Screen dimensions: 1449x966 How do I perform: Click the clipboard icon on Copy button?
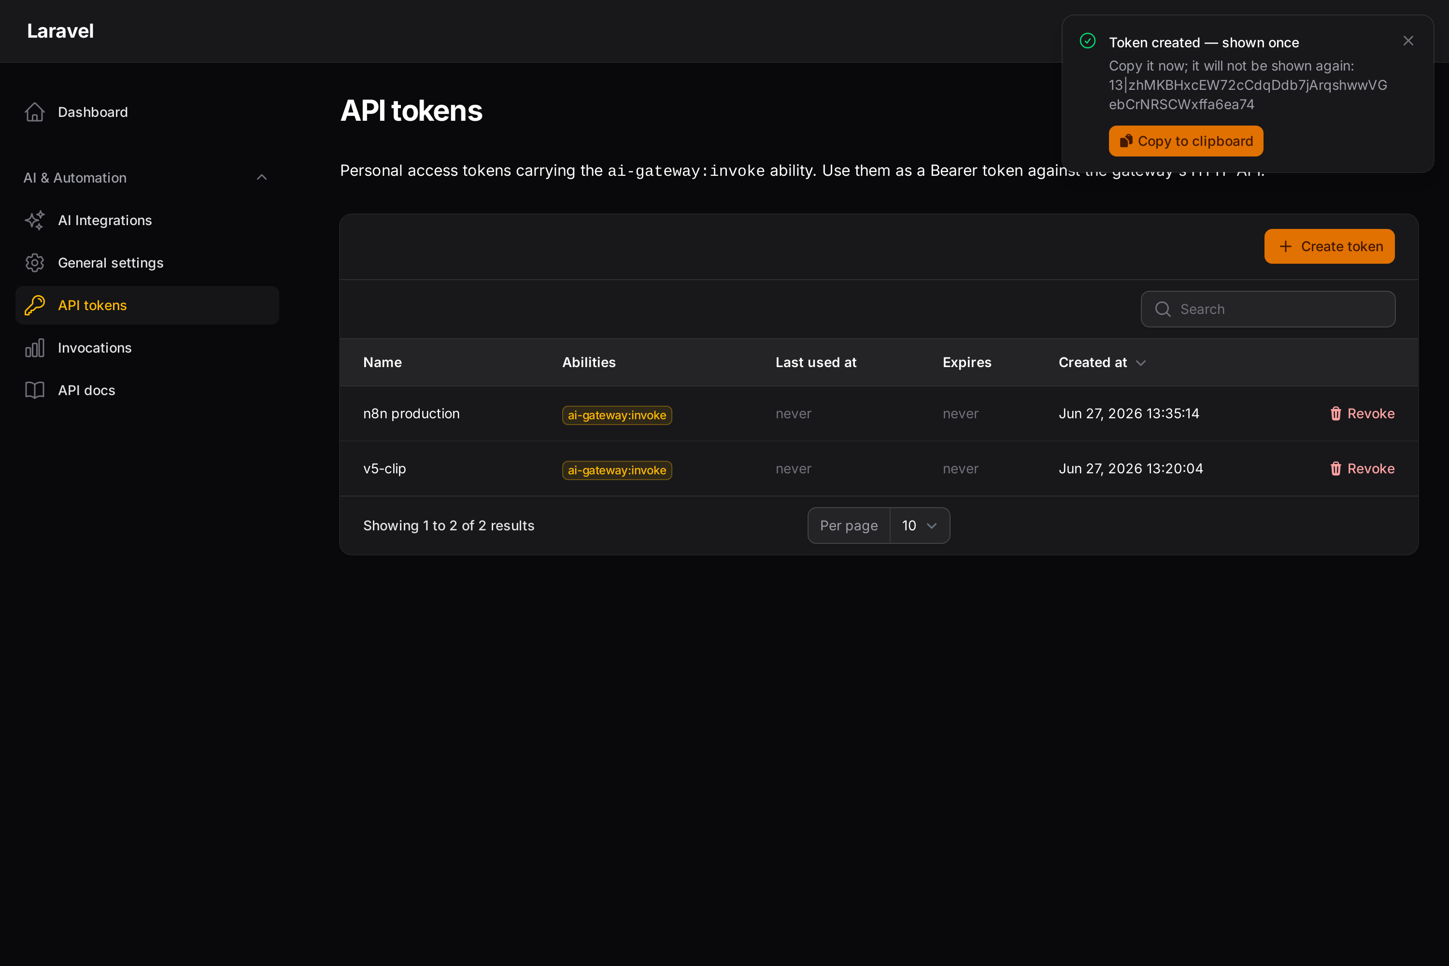(x=1125, y=141)
